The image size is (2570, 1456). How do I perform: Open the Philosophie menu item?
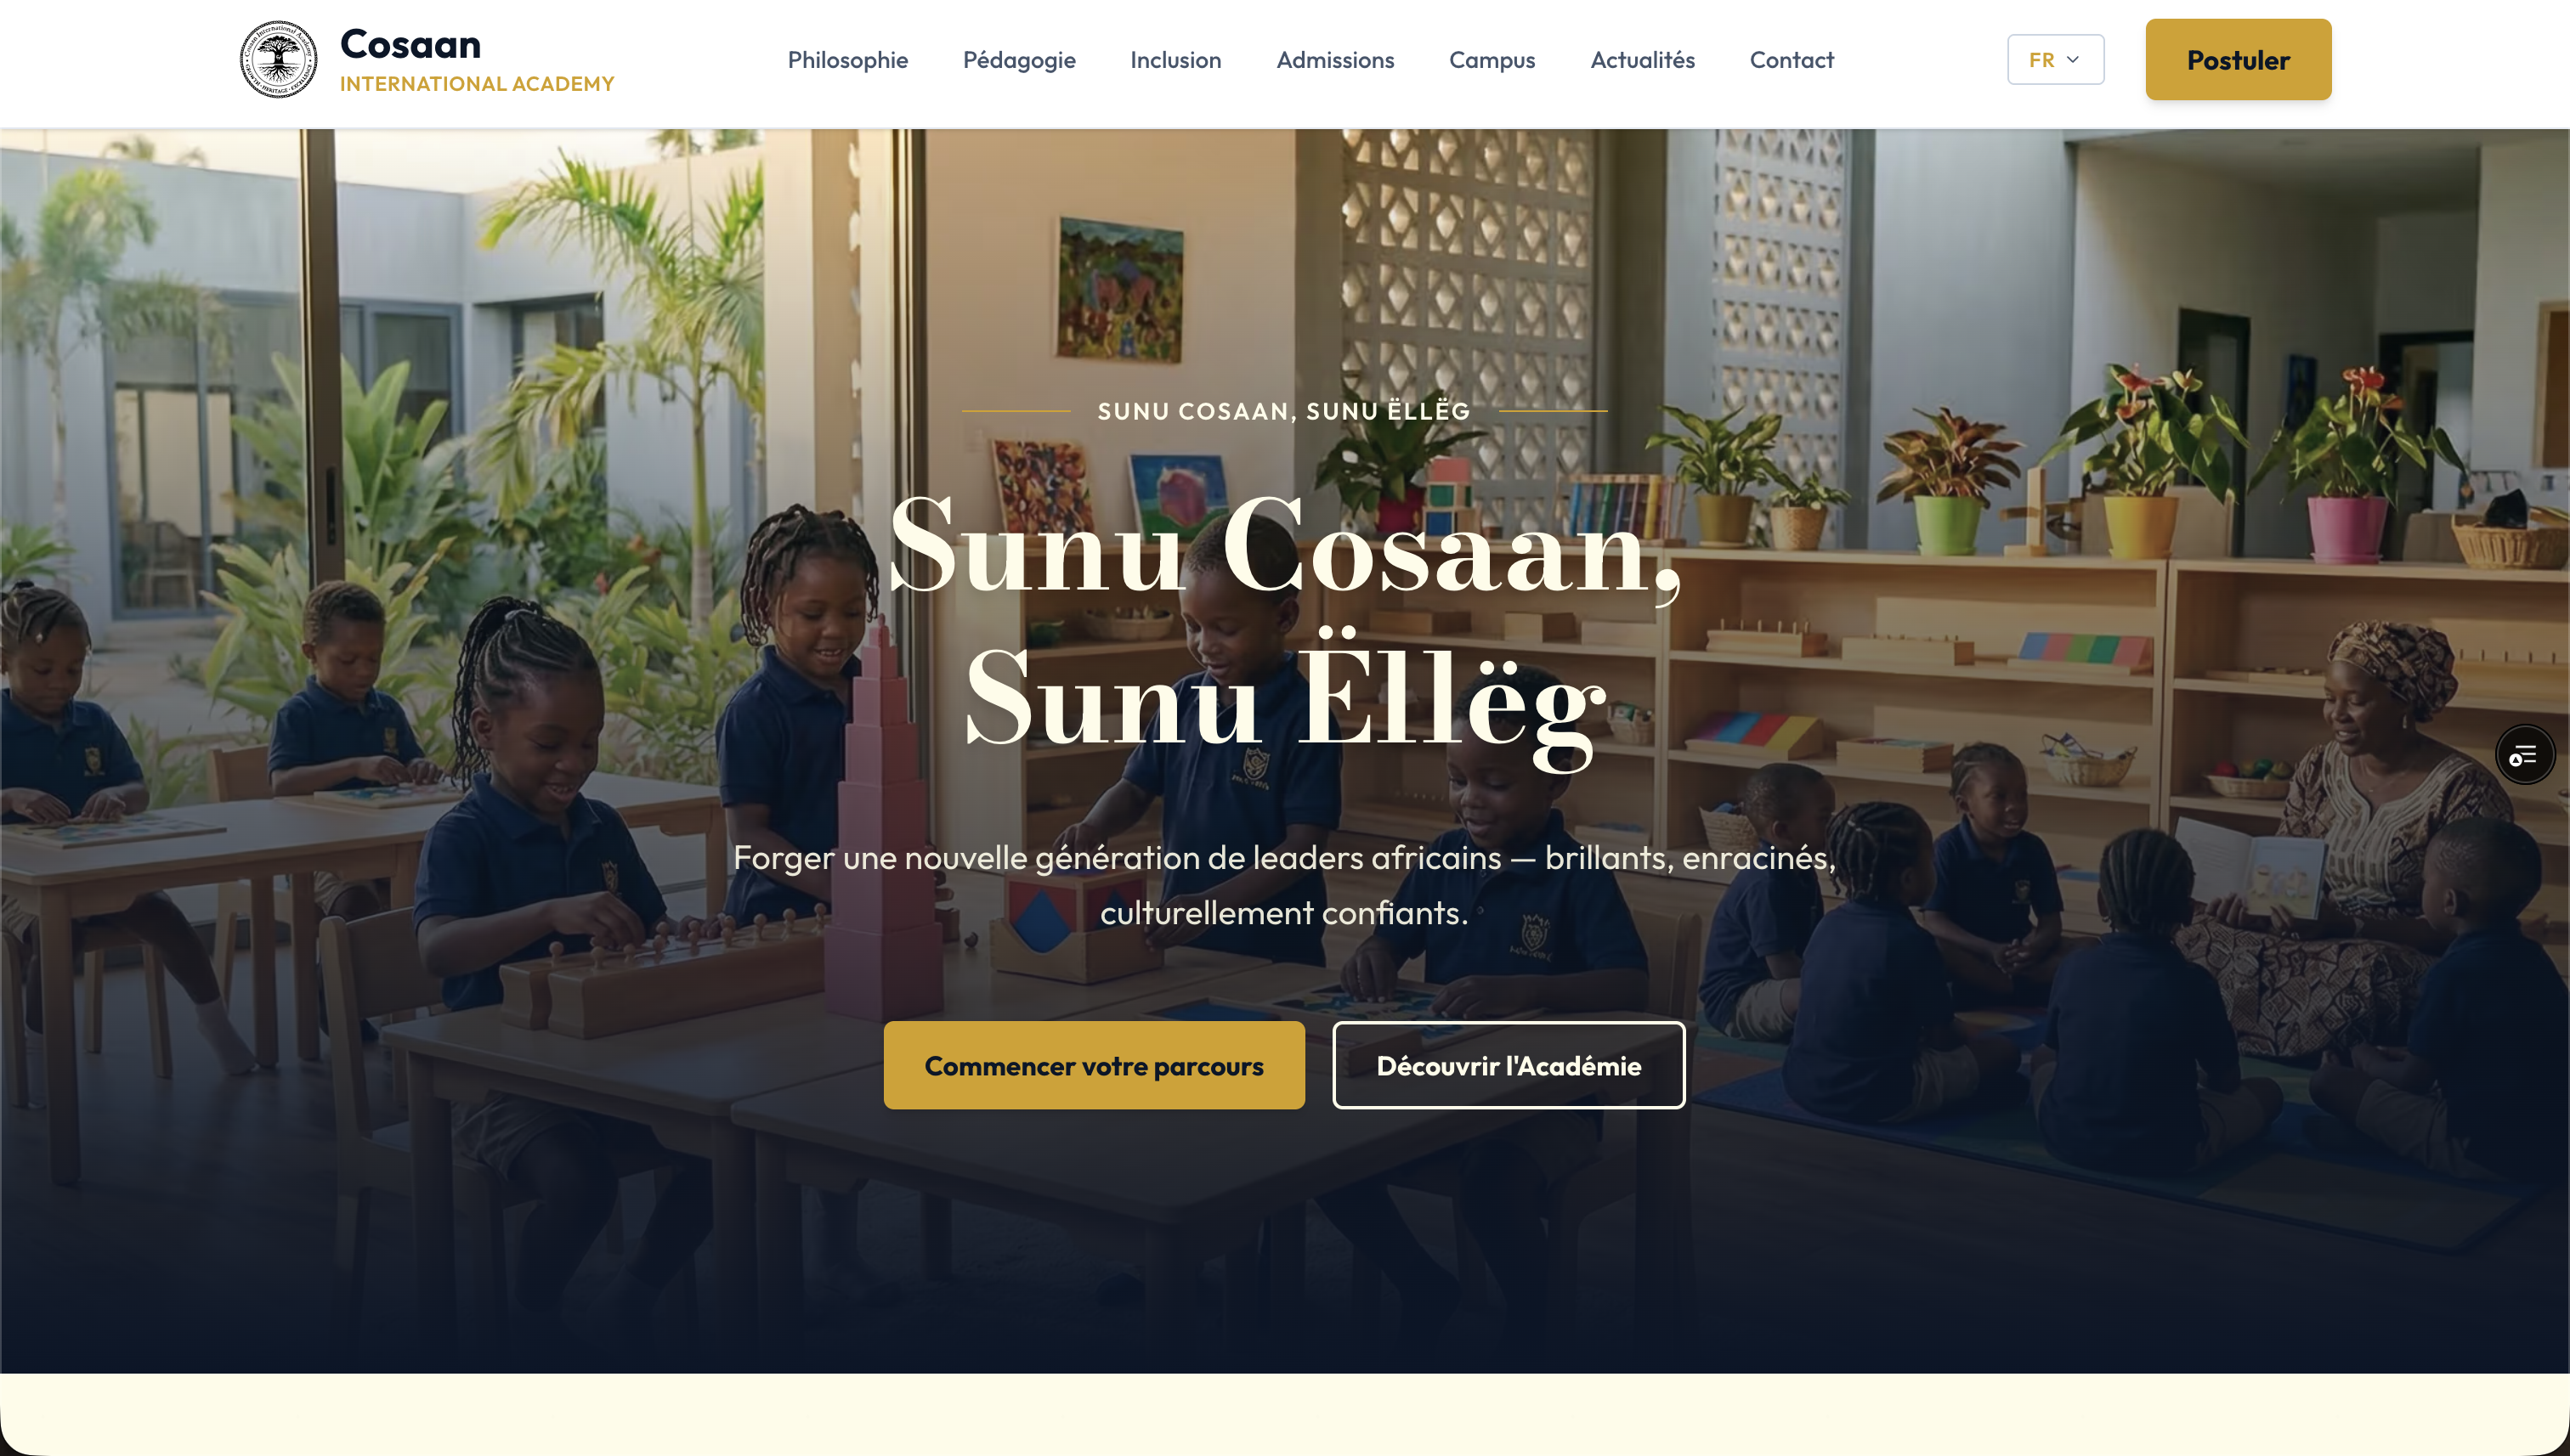click(847, 60)
